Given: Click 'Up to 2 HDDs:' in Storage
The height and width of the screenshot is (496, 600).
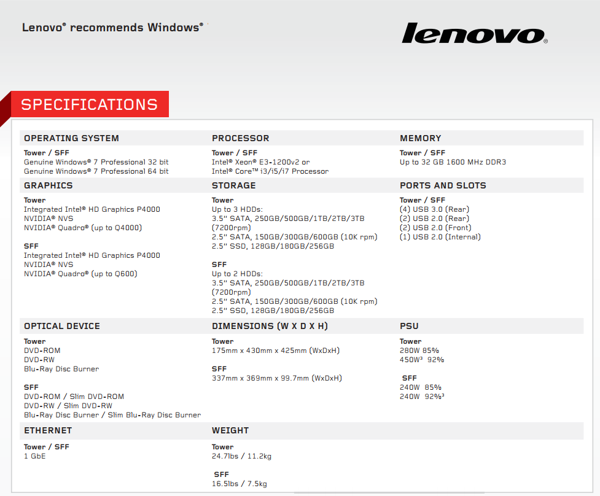Looking at the screenshot, I should tap(237, 274).
